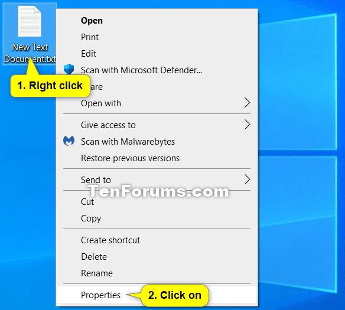Select Scan with Microsoft Defender
Screen dimensions: 345x310
(157, 70)
